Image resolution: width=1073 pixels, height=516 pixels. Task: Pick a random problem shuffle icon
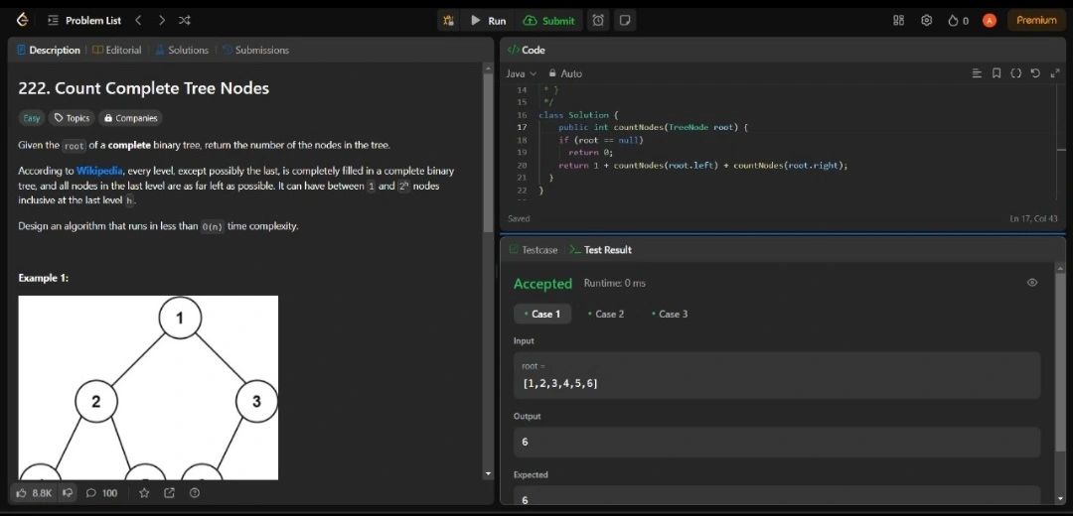tap(184, 21)
